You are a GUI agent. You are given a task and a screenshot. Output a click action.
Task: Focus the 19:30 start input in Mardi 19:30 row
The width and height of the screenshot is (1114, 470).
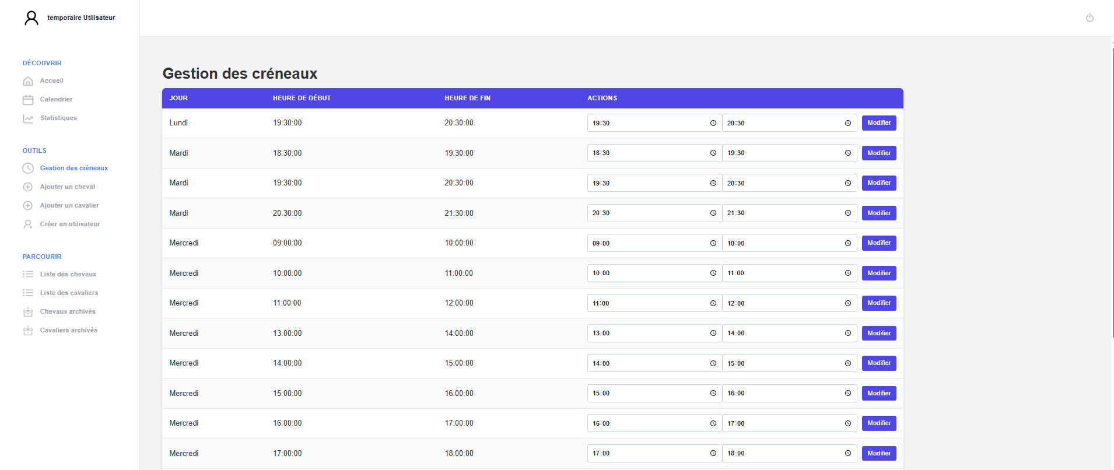coord(654,183)
